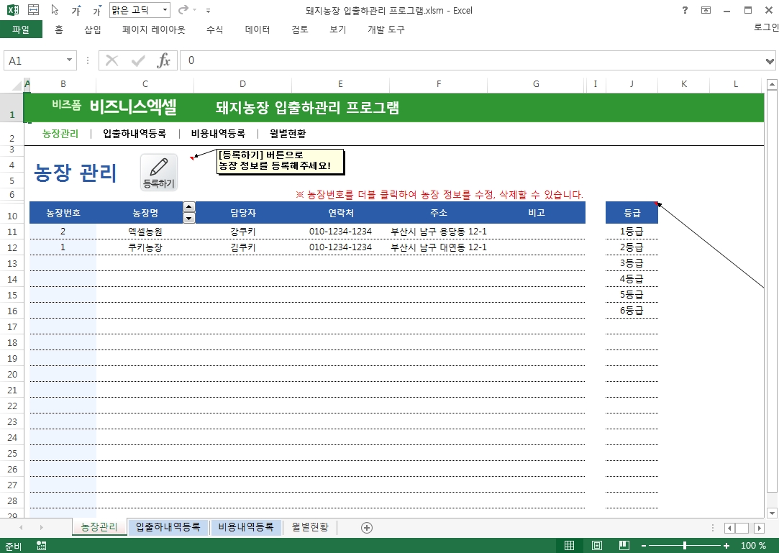This screenshot has height=553, width=779.
Task: Click farm number cell for 엑셀농원
Action: click(x=63, y=232)
